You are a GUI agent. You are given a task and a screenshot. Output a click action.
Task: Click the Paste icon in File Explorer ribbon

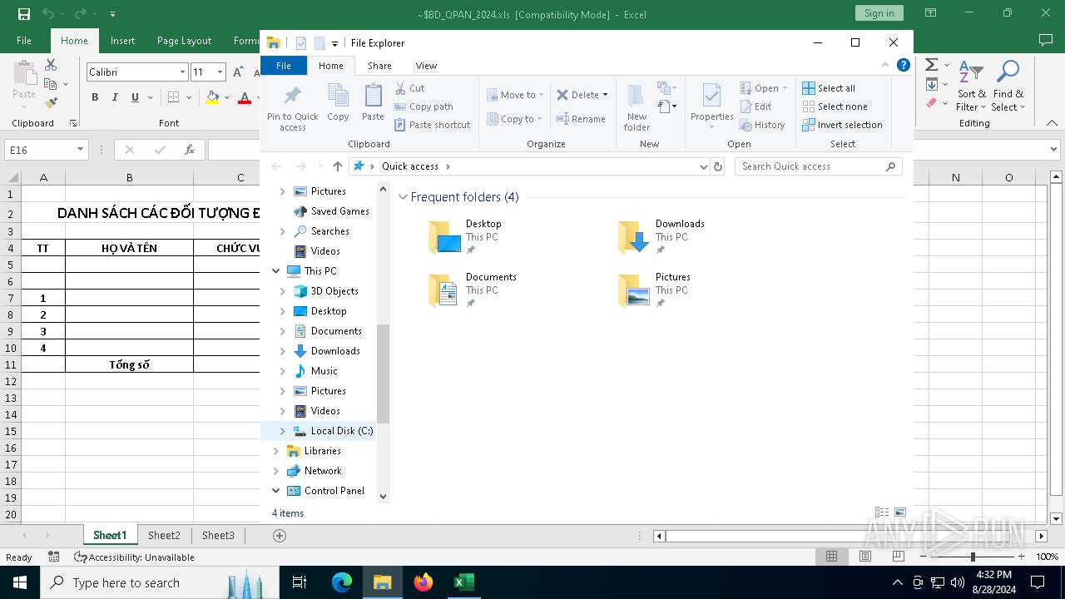pos(373,96)
